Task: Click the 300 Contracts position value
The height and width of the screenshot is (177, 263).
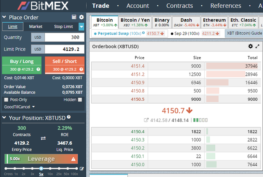Action: click(22, 128)
